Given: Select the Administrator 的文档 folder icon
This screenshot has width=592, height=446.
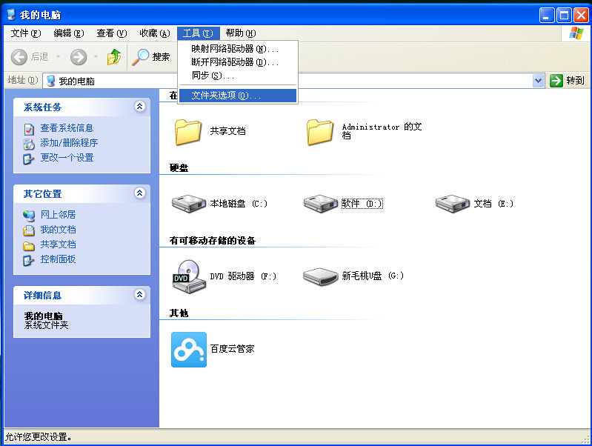Looking at the screenshot, I should click(x=320, y=132).
